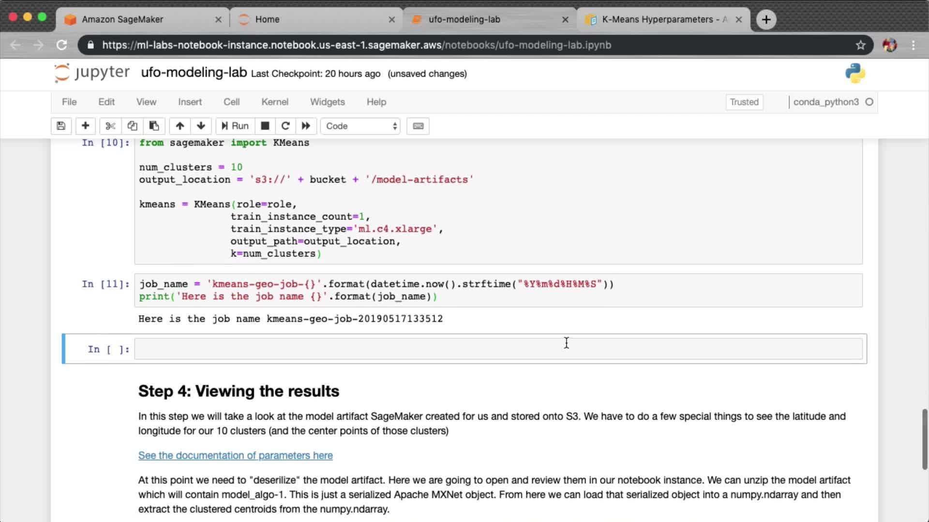This screenshot has height=522, width=929.
Task: Open documentation of parameters link
Action: point(235,455)
